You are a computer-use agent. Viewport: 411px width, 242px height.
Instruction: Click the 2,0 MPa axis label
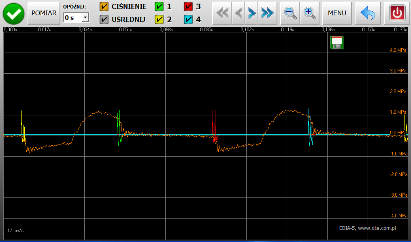tap(398, 91)
